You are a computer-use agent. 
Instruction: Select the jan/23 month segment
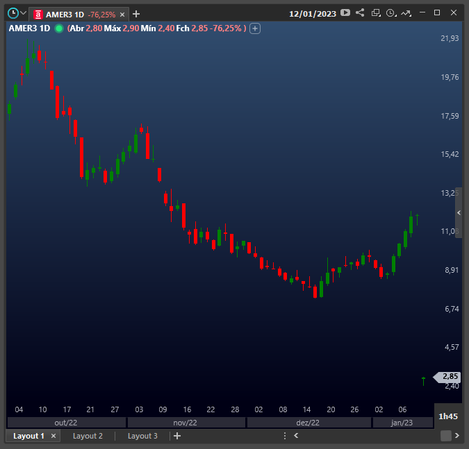click(x=402, y=423)
